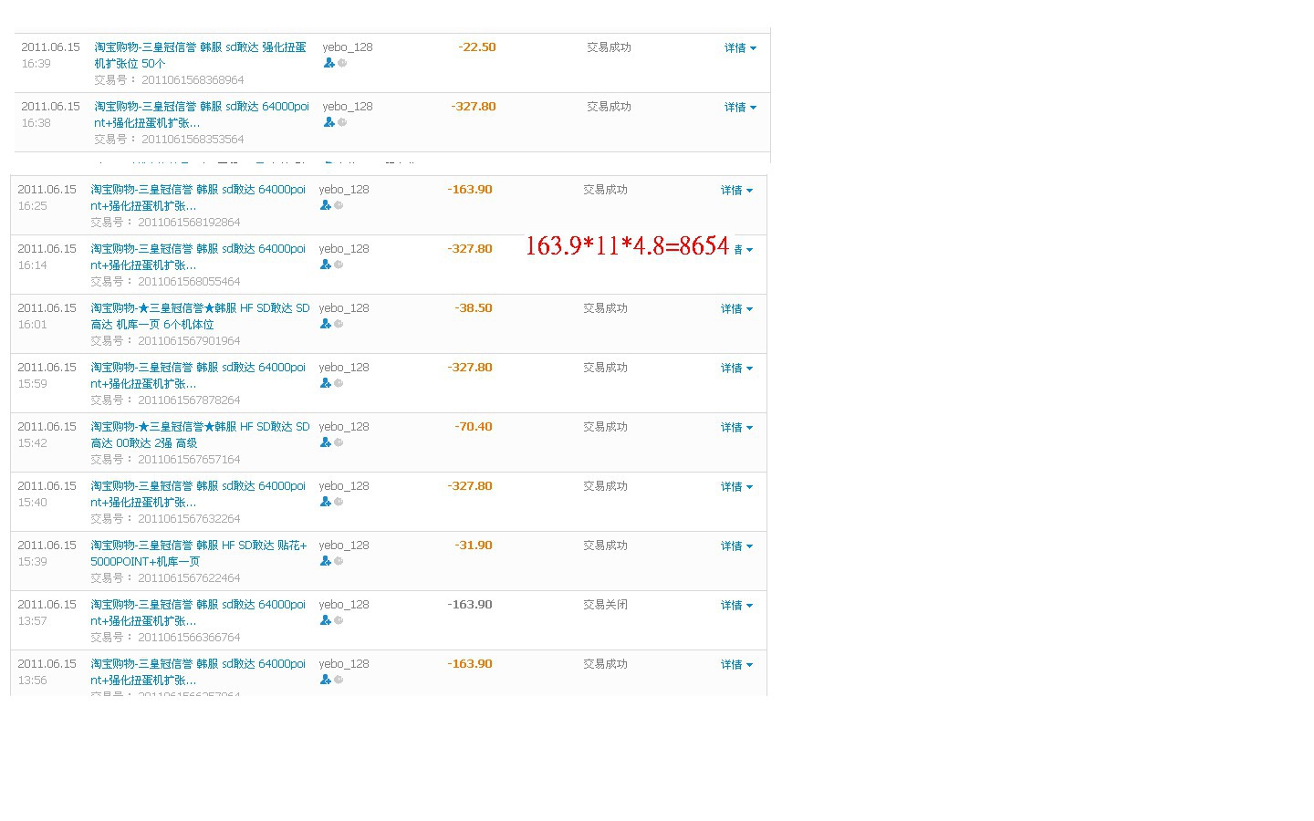This screenshot has width=1314, height=821.
Task: Expand 详情 for the closed 13:57 transaction
Action: click(x=736, y=605)
